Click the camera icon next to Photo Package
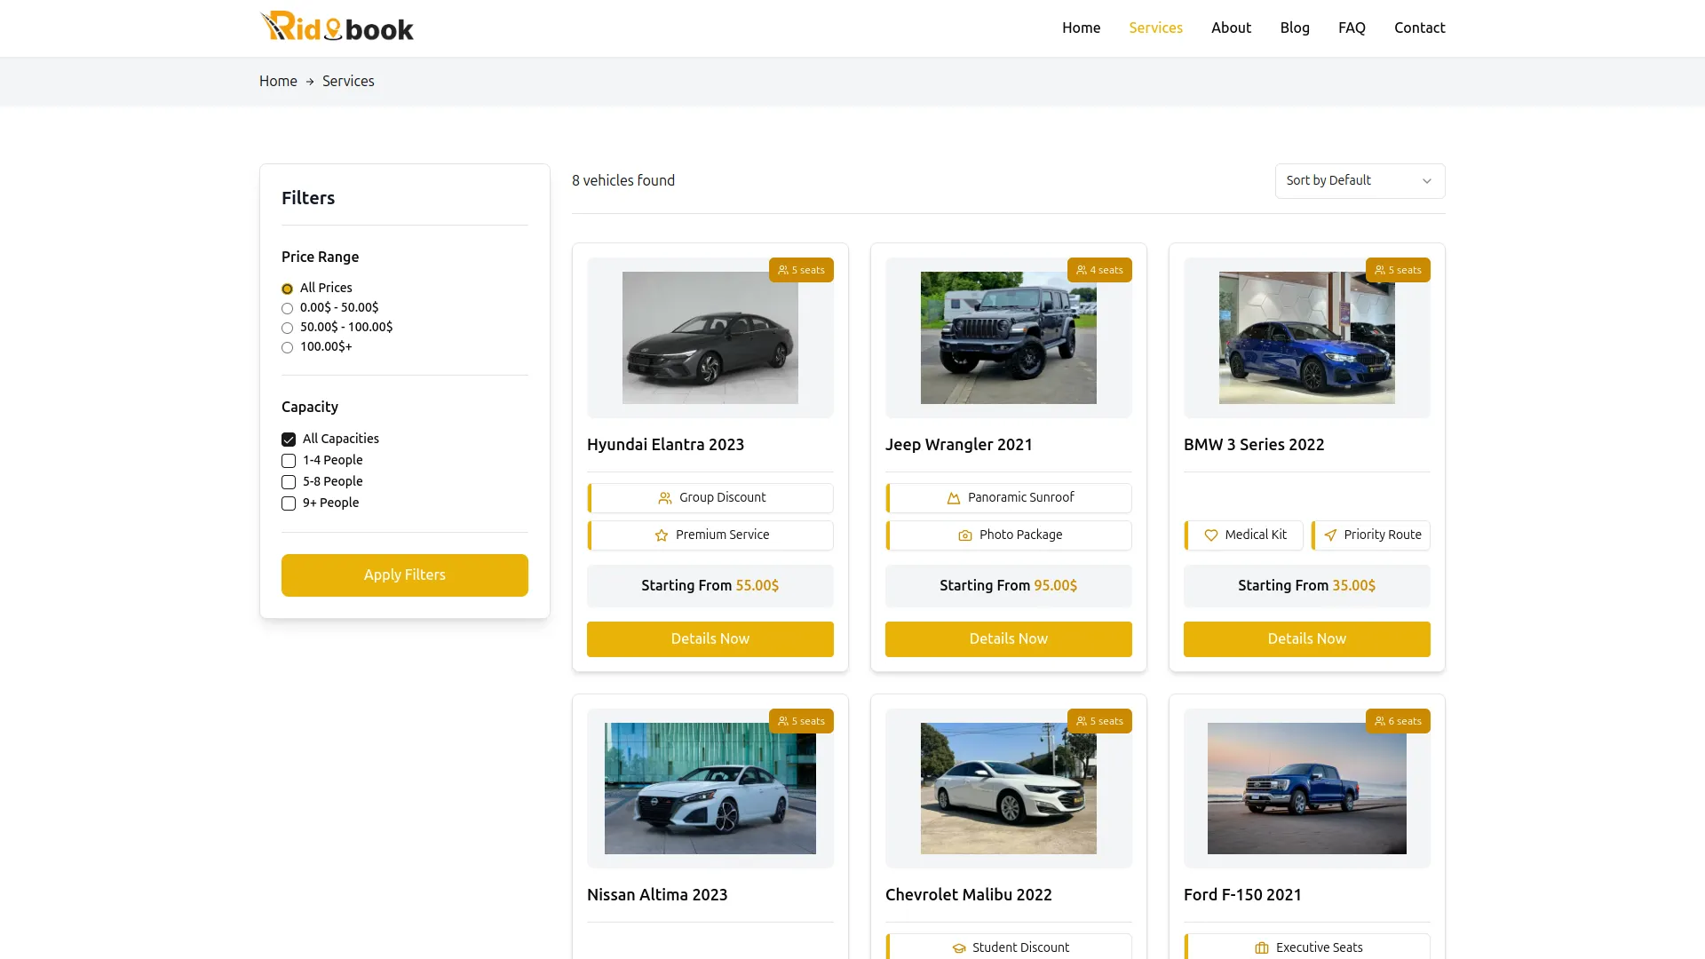 point(964,535)
